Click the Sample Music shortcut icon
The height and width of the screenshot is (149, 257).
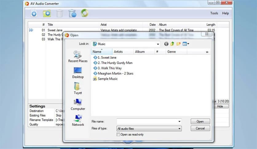[x=95, y=79]
